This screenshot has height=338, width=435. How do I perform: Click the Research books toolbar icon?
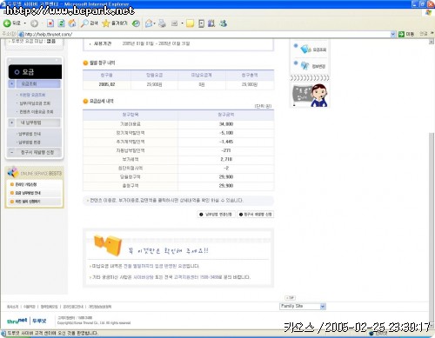pos(211,23)
